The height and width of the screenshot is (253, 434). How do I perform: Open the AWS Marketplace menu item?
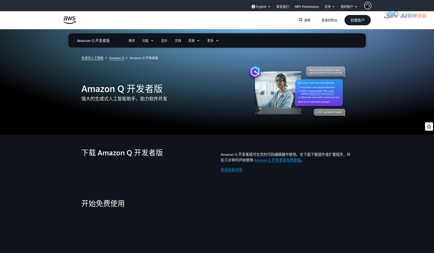[306, 6]
